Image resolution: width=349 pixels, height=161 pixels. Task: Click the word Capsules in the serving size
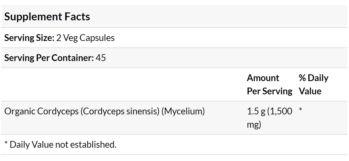pyautogui.click(x=97, y=38)
